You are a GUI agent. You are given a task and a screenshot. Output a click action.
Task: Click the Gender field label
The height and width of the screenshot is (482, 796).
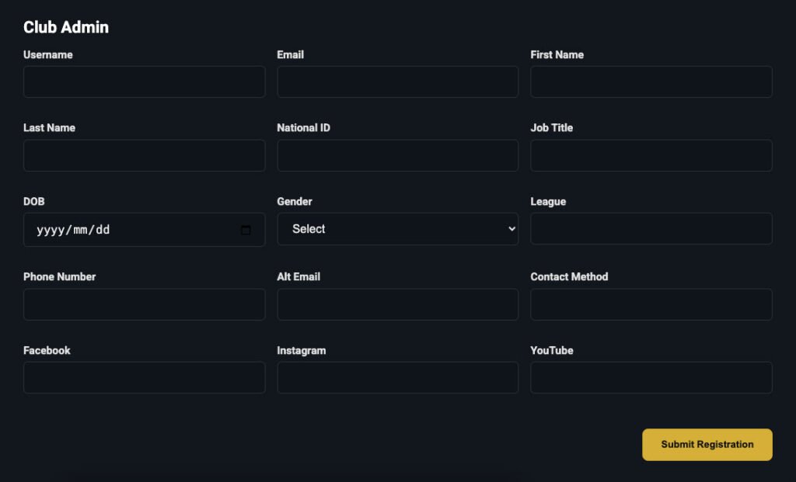295,202
